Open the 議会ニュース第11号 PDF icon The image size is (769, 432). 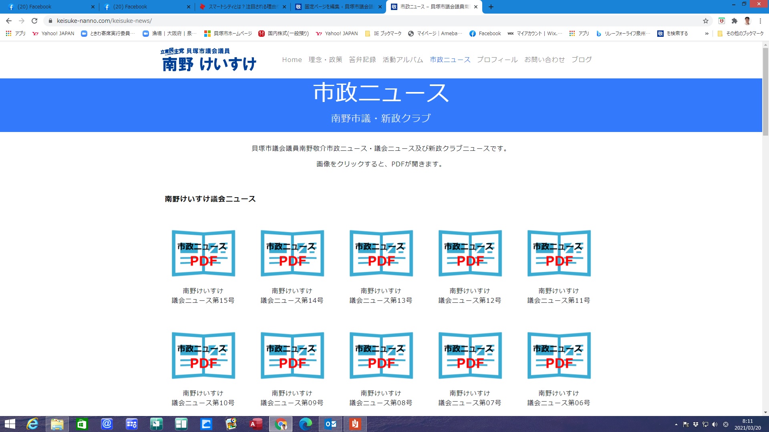559,253
